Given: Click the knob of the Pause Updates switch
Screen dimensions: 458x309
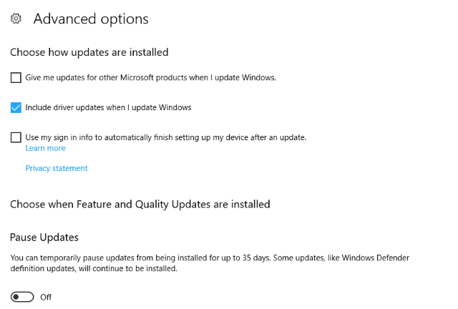Looking at the screenshot, I should pos(17,297).
